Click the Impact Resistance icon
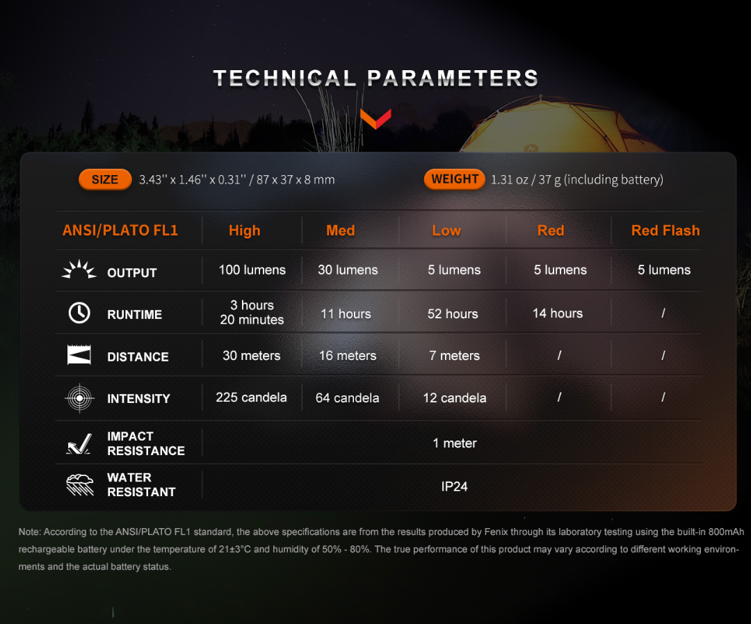The image size is (751, 624). pos(79,443)
